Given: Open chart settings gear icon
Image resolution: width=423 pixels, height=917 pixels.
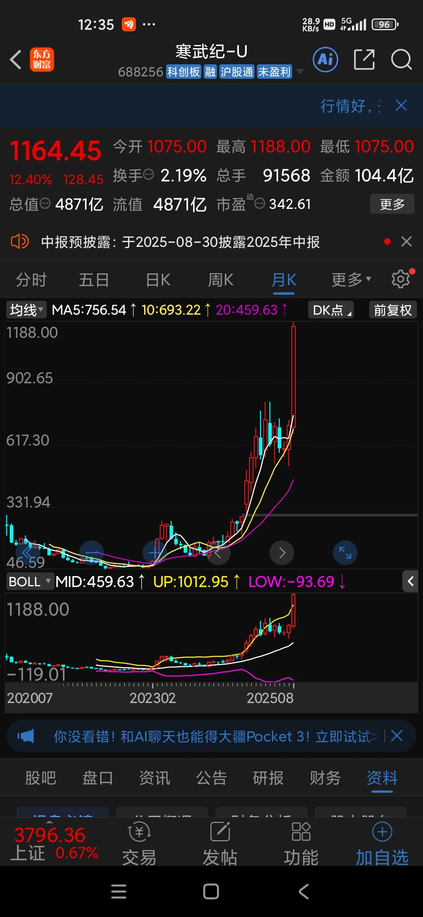Looking at the screenshot, I should click(401, 279).
